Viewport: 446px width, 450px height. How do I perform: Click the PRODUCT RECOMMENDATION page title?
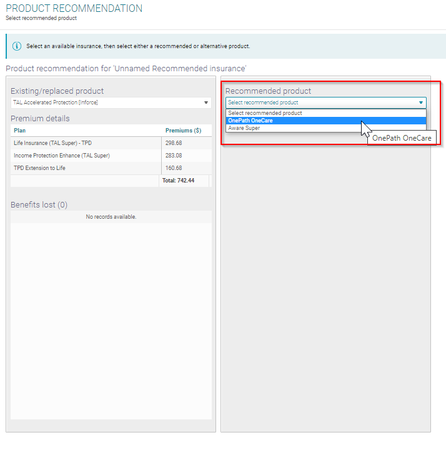[x=74, y=8]
